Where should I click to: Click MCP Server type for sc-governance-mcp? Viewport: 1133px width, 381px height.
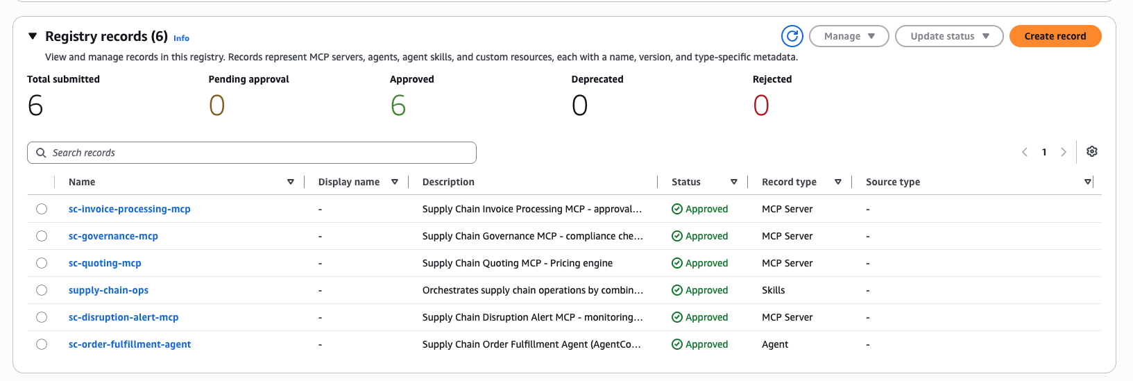[787, 236]
